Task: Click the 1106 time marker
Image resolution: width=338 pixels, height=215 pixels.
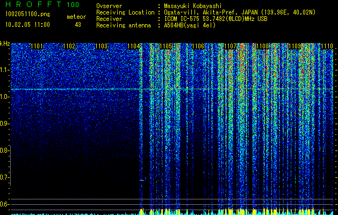Action: pos(198,46)
